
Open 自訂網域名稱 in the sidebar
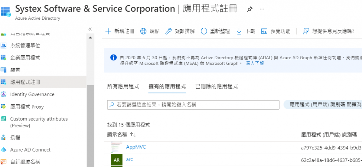pos(25,162)
